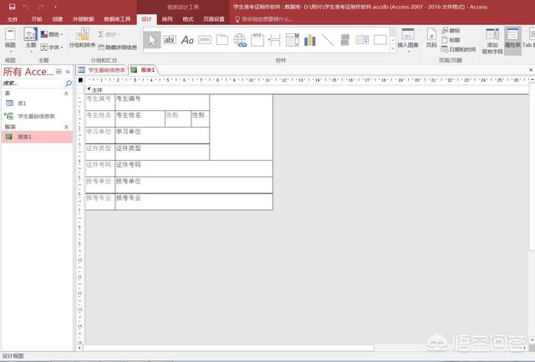Select the 报考专业 text box field
Image resolution: width=535 pixels, height=362 pixels.
[x=194, y=202]
